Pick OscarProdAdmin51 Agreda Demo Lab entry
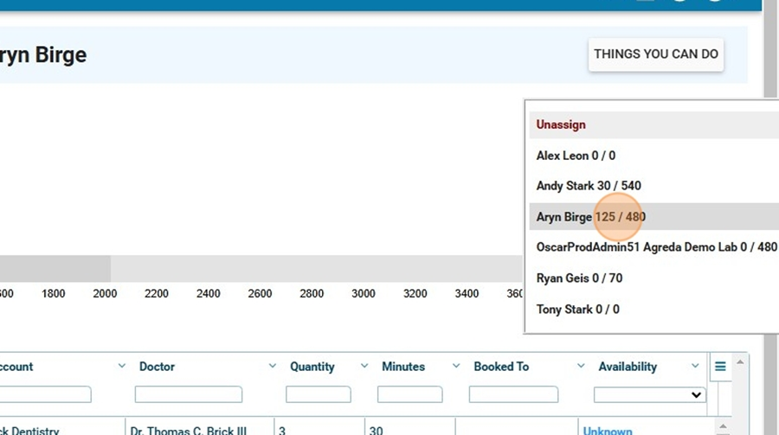The height and width of the screenshot is (435, 779). [655, 247]
